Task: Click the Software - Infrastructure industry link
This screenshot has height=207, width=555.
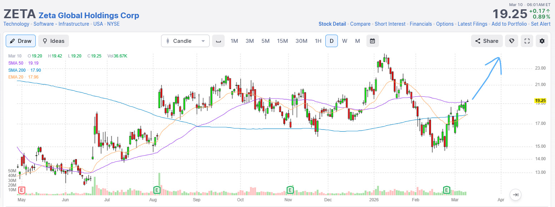Action: click(61, 24)
